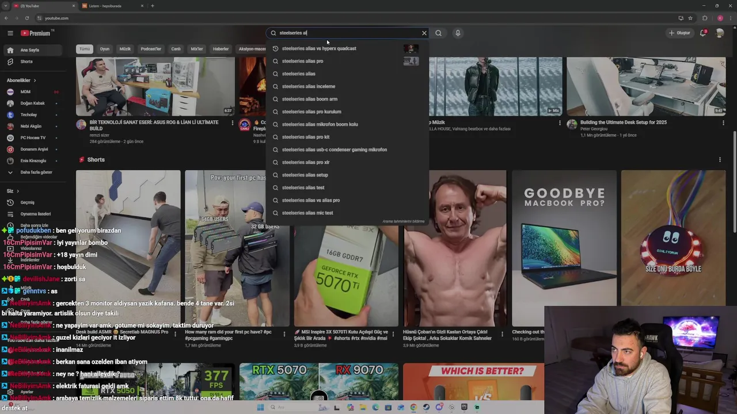737x414 pixels.
Task: Open options for the How many ram short
Action: tap(284, 333)
